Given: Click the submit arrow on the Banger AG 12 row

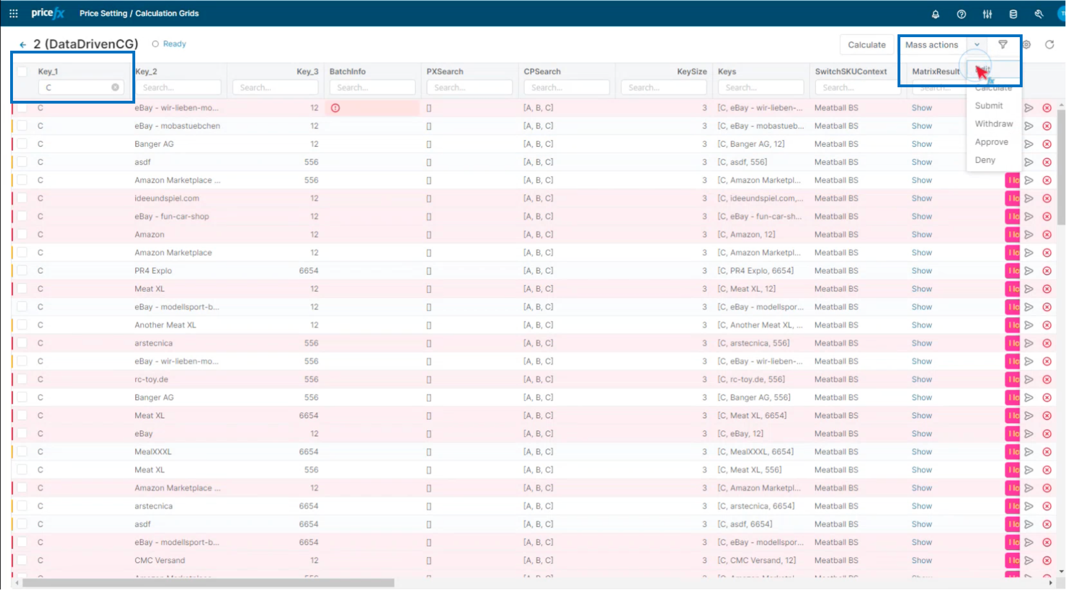Looking at the screenshot, I should point(1029,144).
